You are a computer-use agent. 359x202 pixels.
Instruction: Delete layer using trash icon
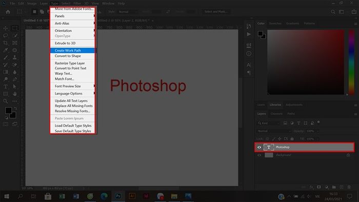point(349,187)
